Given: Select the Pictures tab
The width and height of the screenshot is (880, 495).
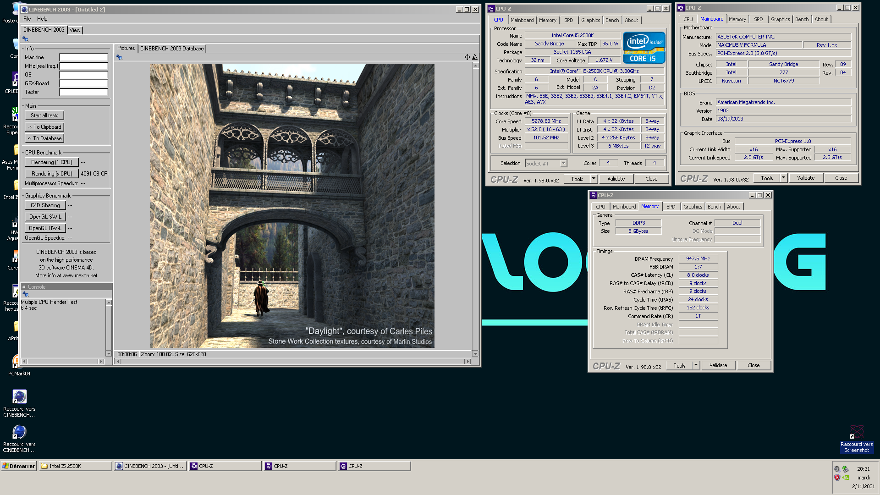Looking at the screenshot, I should tap(126, 48).
